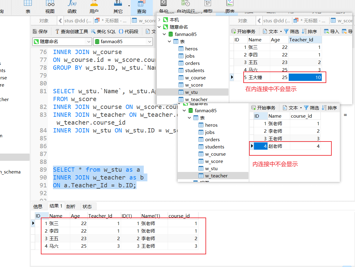Switch to 剖析 tab
This screenshot has width=355, height=267.
point(71,207)
